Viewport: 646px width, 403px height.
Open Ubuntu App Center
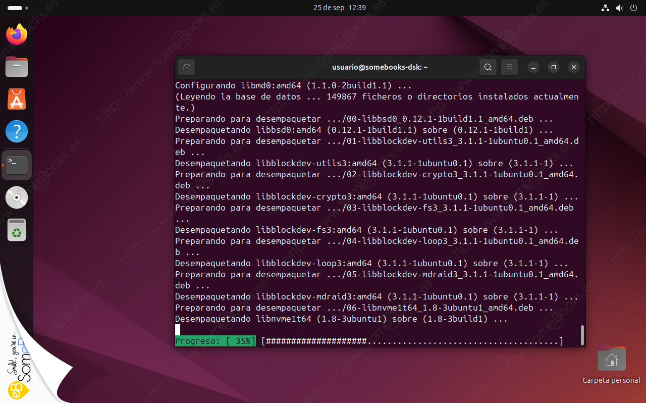pyautogui.click(x=17, y=99)
